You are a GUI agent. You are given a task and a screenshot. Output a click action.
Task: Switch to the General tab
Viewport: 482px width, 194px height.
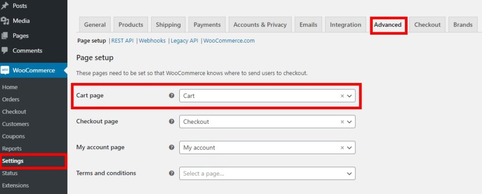(x=95, y=25)
